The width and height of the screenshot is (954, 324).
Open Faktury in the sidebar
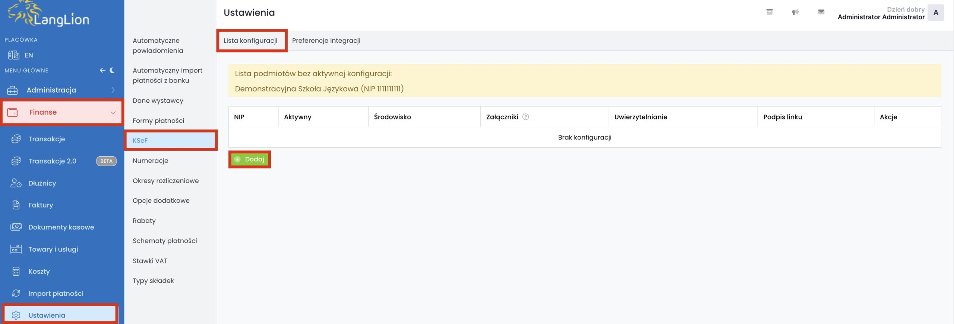[x=41, y=205]
